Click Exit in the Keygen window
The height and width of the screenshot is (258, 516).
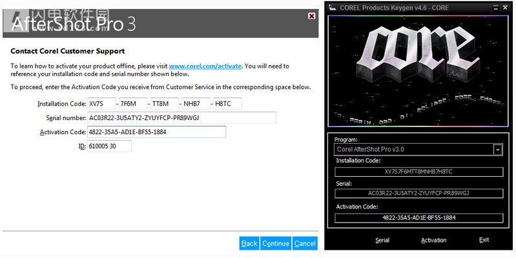tap(484, 240)
